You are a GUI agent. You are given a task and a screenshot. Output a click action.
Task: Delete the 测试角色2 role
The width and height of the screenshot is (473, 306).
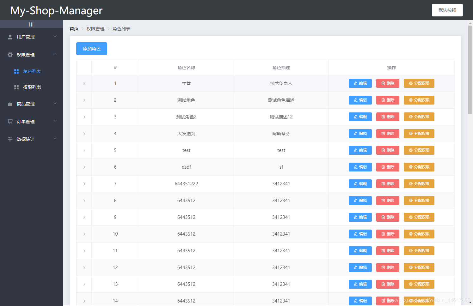coord(388,117)
